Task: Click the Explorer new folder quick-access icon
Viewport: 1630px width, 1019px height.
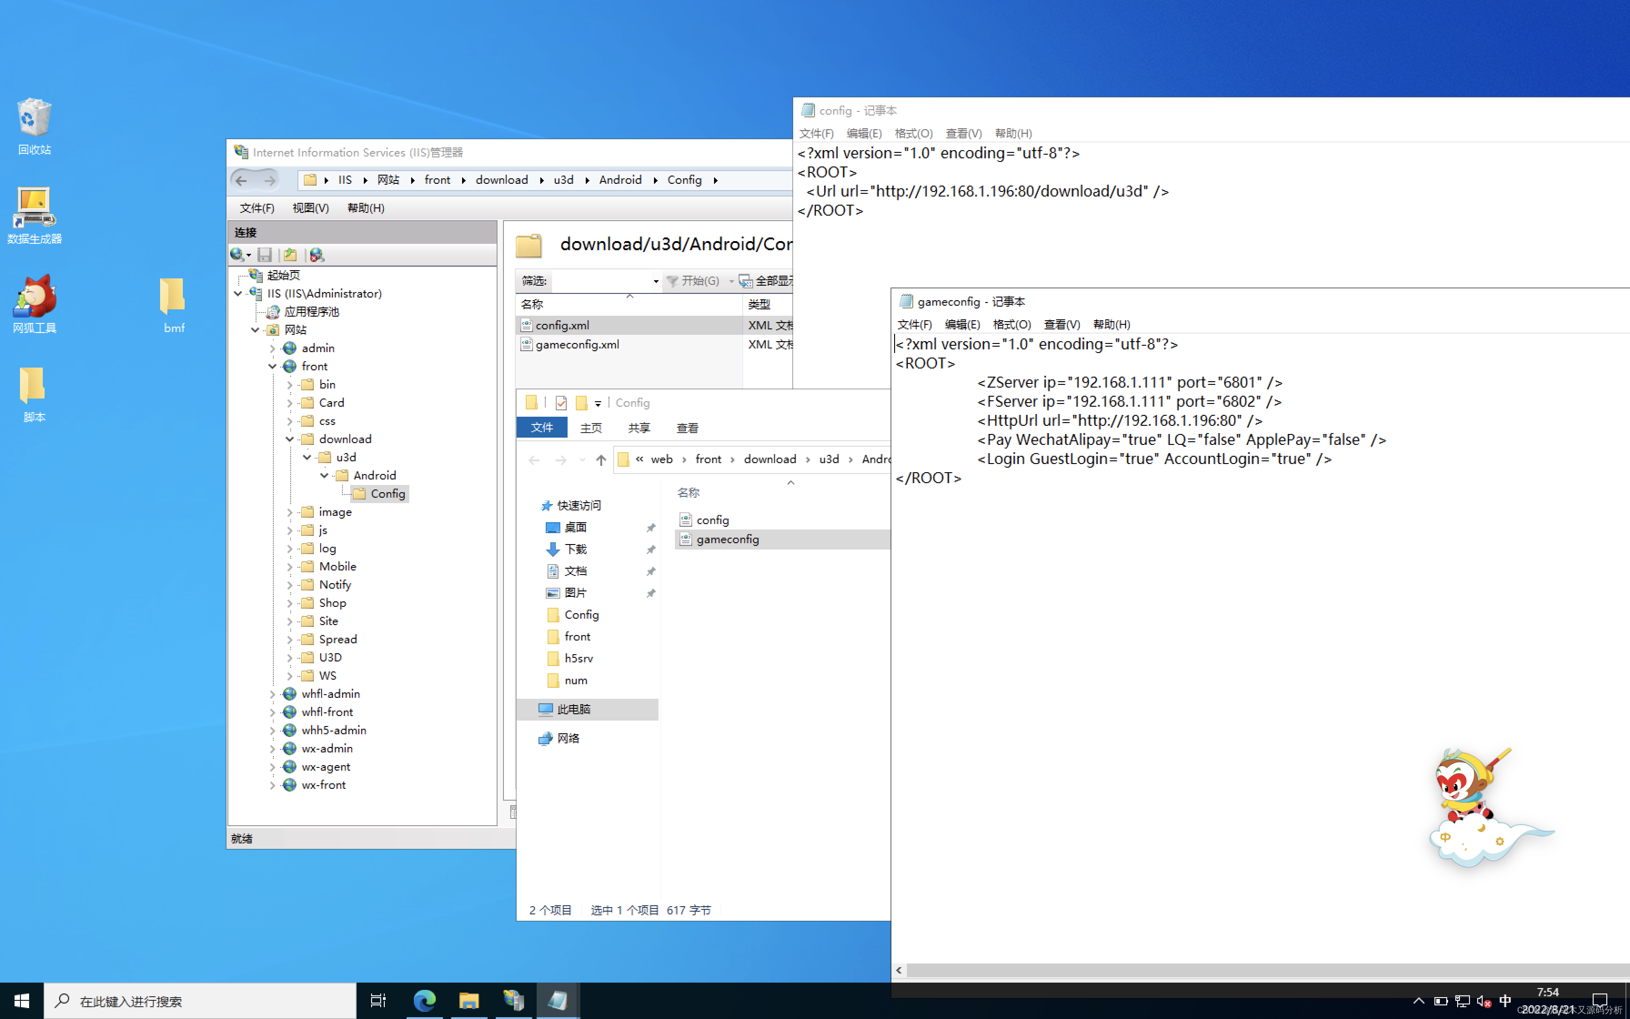Action: [x=581, y=403]
